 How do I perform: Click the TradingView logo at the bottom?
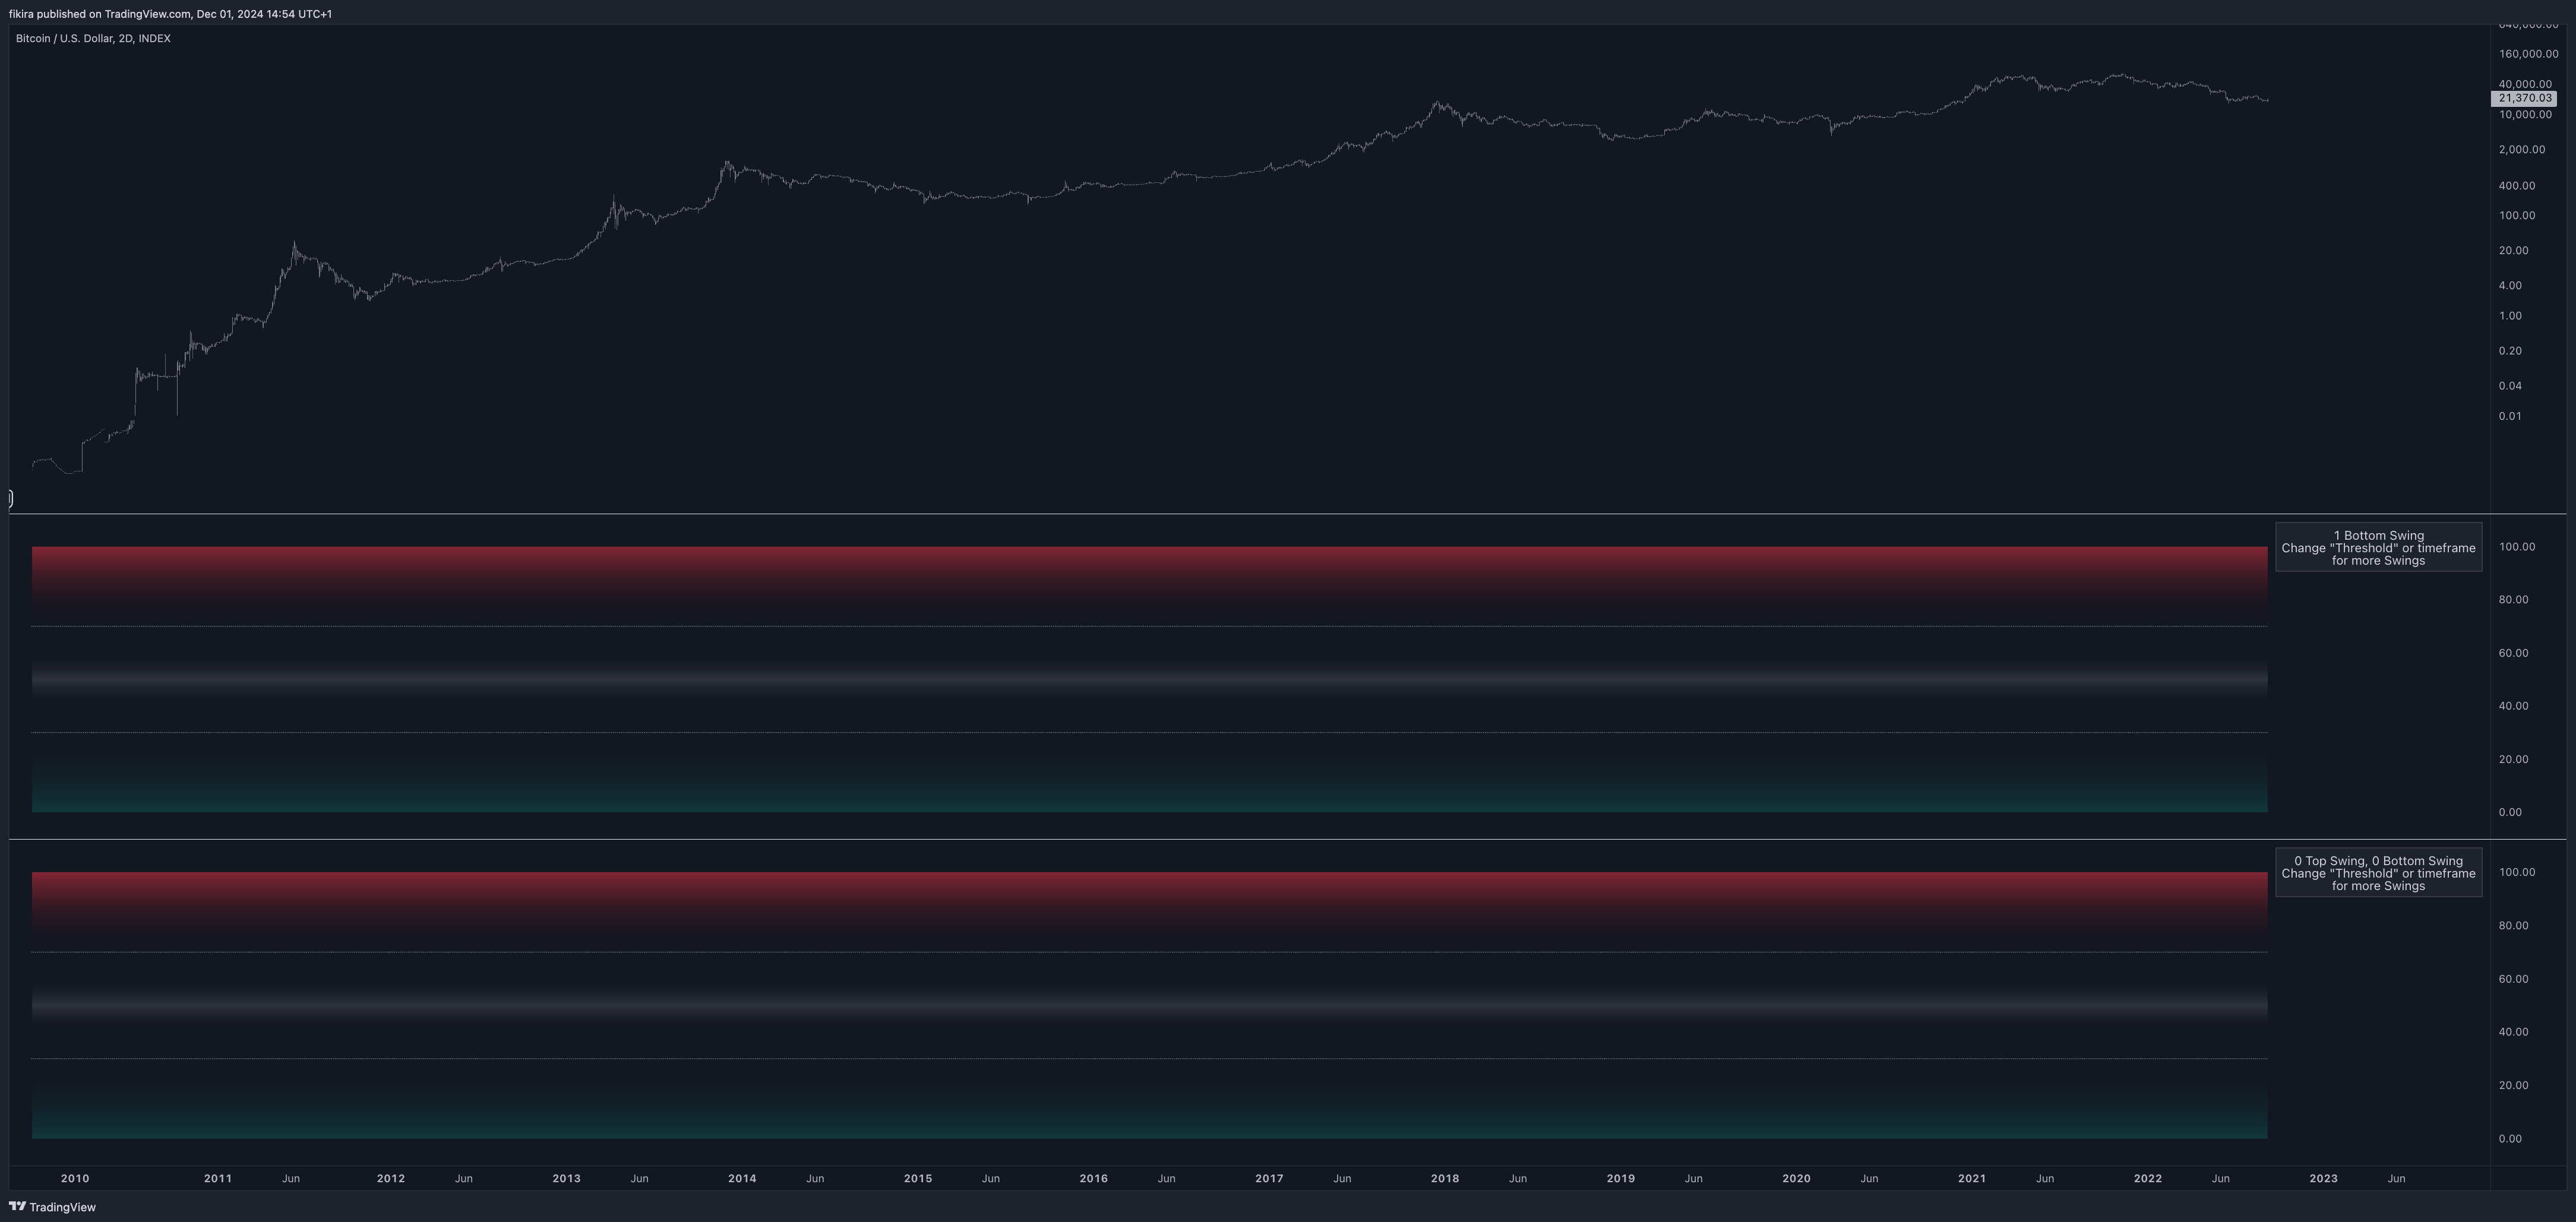52,1207
